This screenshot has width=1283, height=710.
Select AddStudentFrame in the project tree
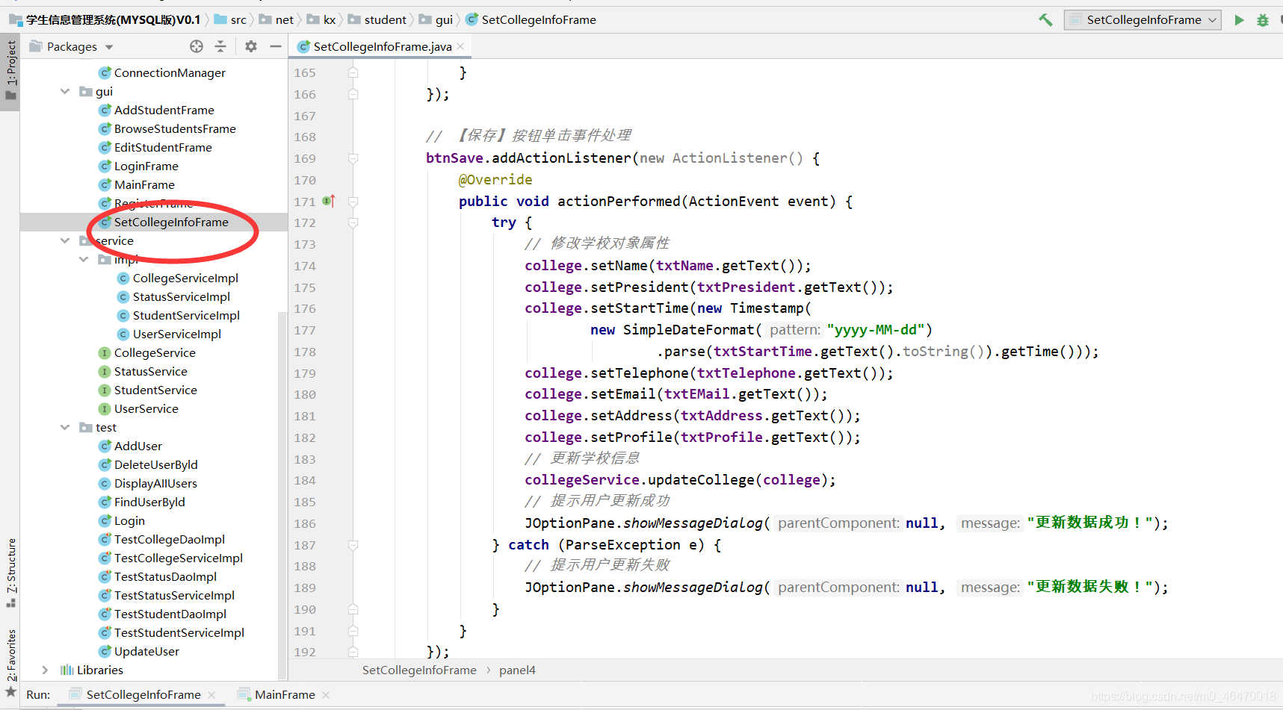pyautogui.click(x=164, y=110)
